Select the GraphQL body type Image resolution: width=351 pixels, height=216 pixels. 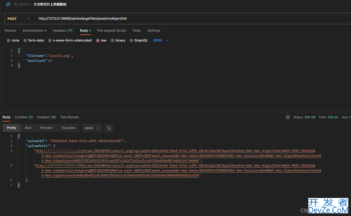click(x=139, y=40)
